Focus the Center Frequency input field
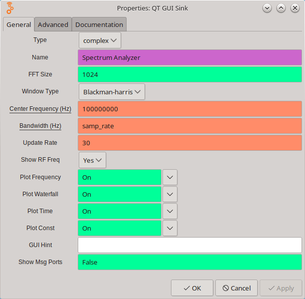This screenshot has height=299, width=305. 190,109
